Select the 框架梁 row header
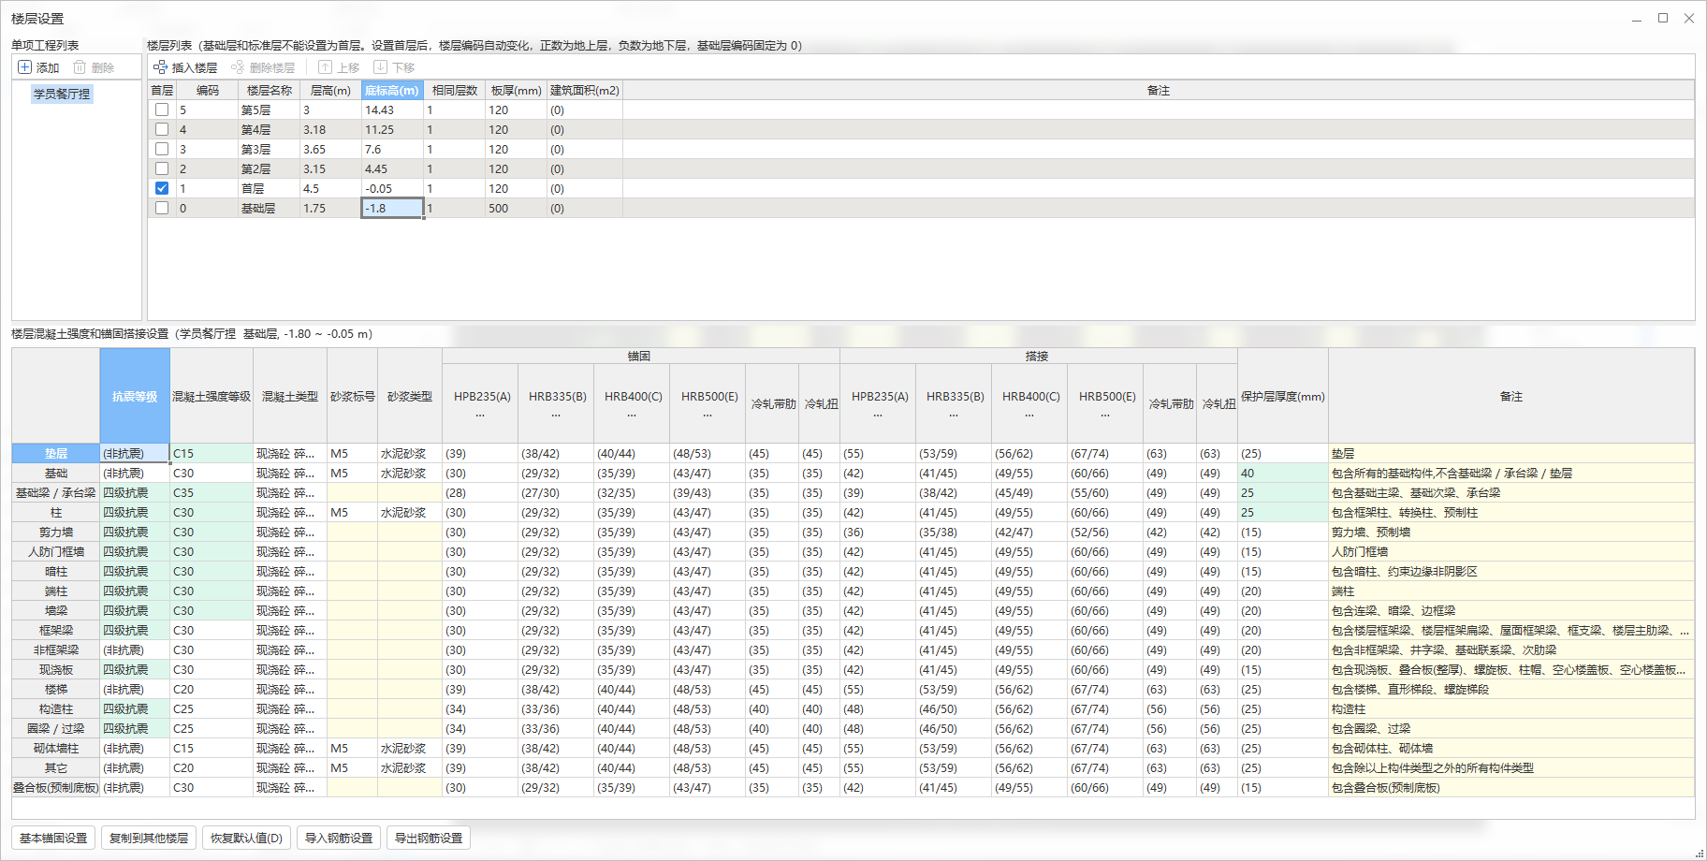The image size is (1707, 861). tap(56, 630)
